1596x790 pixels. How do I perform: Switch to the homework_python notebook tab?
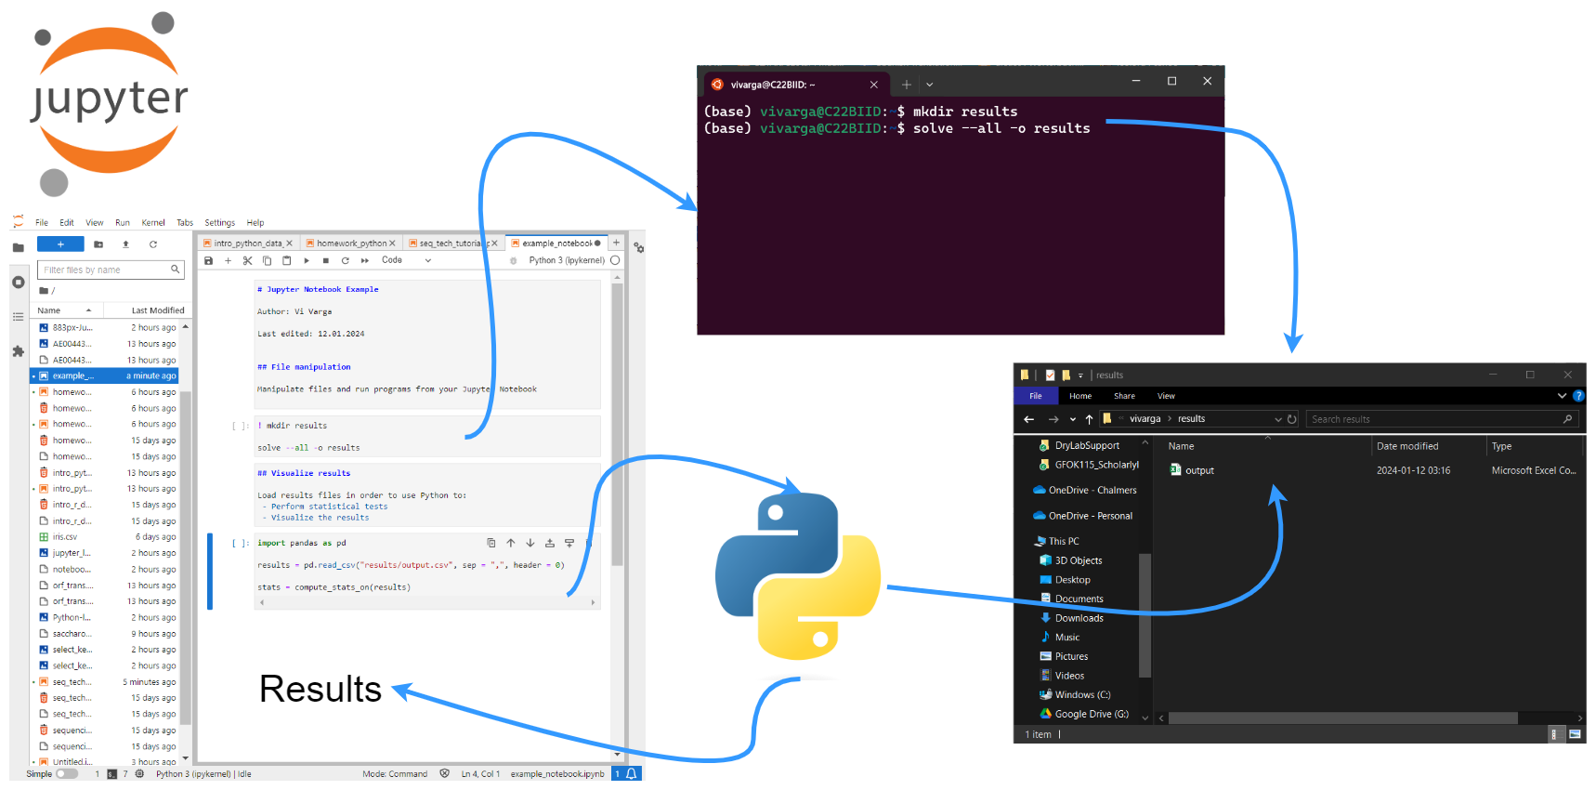point(351,244)
